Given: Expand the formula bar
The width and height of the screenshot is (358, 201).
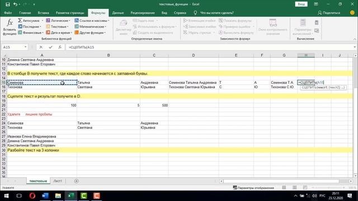Looking at the screenshot, I should click(x=355, y=47).
